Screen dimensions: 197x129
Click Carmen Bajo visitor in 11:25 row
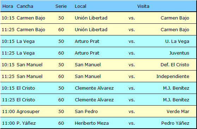[175, 30]
